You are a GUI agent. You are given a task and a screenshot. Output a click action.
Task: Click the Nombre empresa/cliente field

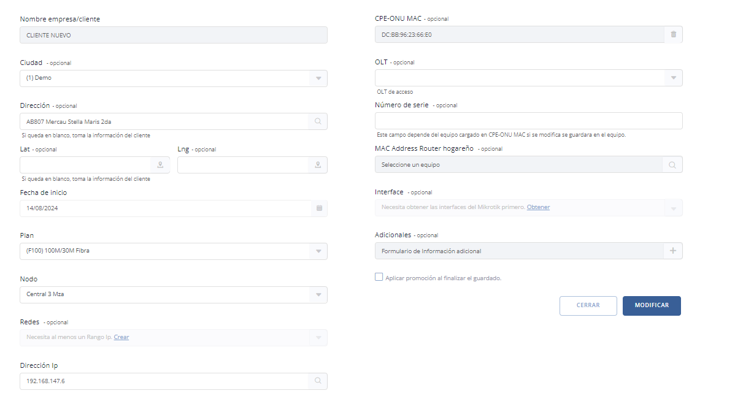173,35
